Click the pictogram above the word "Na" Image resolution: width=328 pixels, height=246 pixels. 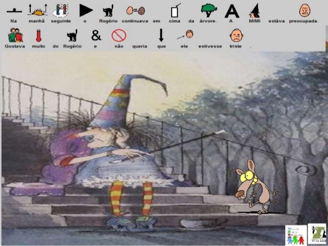coord(14,11)
